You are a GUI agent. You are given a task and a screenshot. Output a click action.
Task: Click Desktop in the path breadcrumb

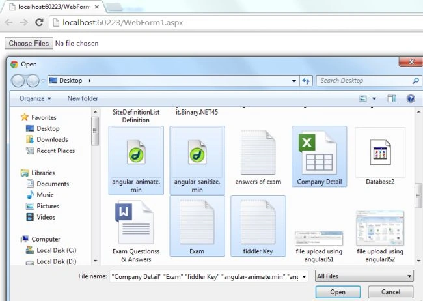70,81
